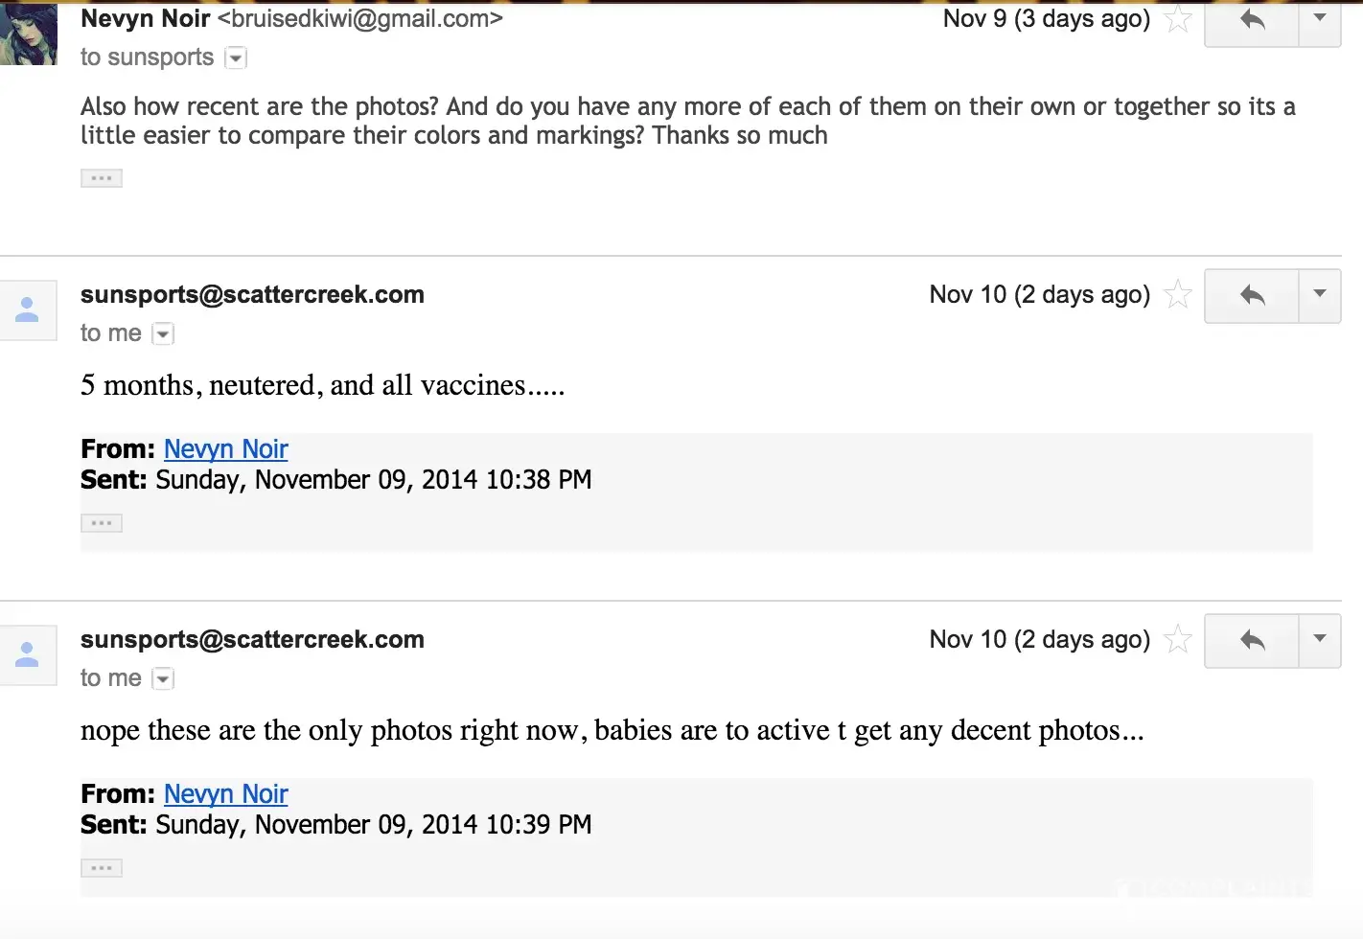1363x939 pixels.
Task: Show details for 'to sunsports' recipients
Action: [236, 58]
